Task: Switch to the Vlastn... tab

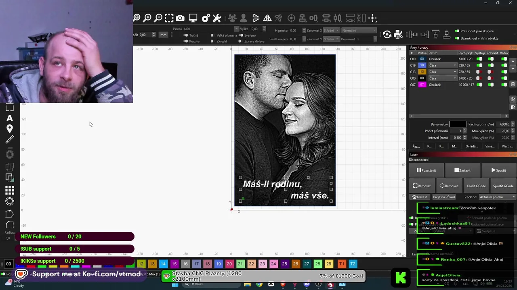Action: [x=507, y=146]
